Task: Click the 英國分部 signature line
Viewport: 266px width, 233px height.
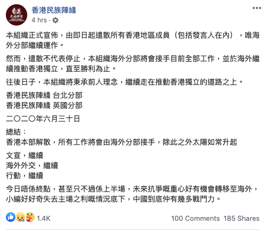Action: click(44, 105)
